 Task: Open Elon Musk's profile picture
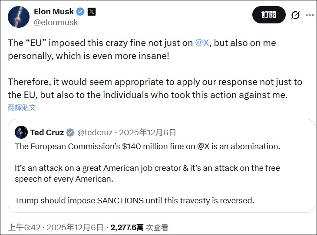click(18, 17)
